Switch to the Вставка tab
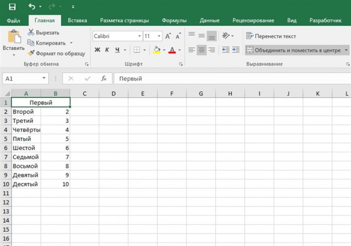The width and height of the screenshot is (351, 246). (x=77, y=20)
